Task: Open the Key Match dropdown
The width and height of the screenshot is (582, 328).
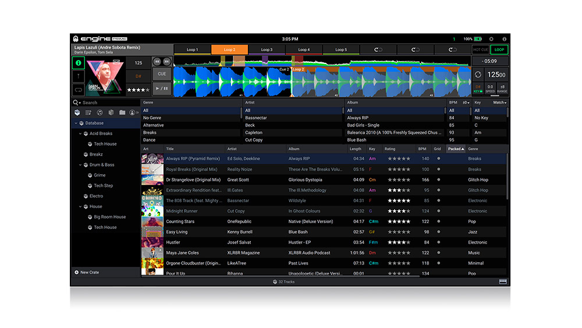Action: coord(499,103)
